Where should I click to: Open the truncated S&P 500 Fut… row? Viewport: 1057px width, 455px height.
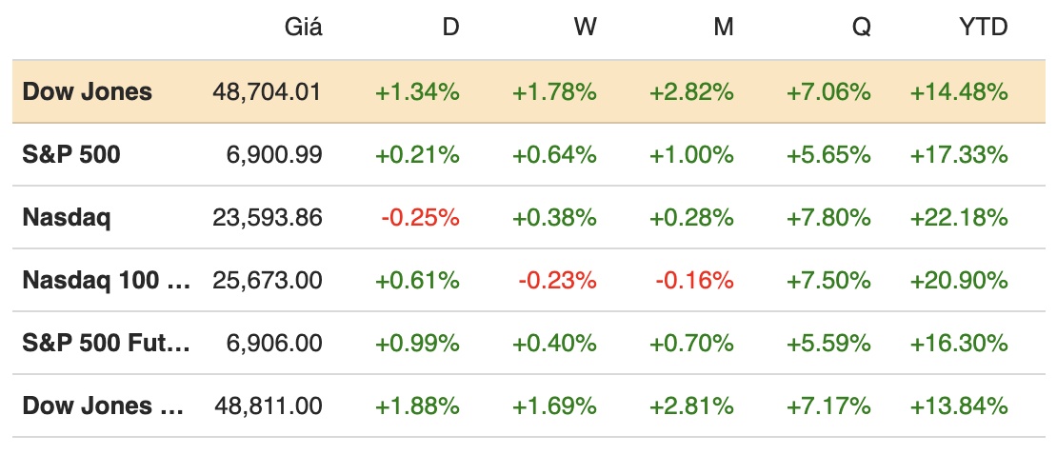(106, 343)
